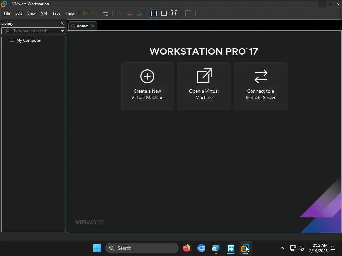Click the library search field
The height and width of the screenshot is (256, 342).
click(33, 31)
